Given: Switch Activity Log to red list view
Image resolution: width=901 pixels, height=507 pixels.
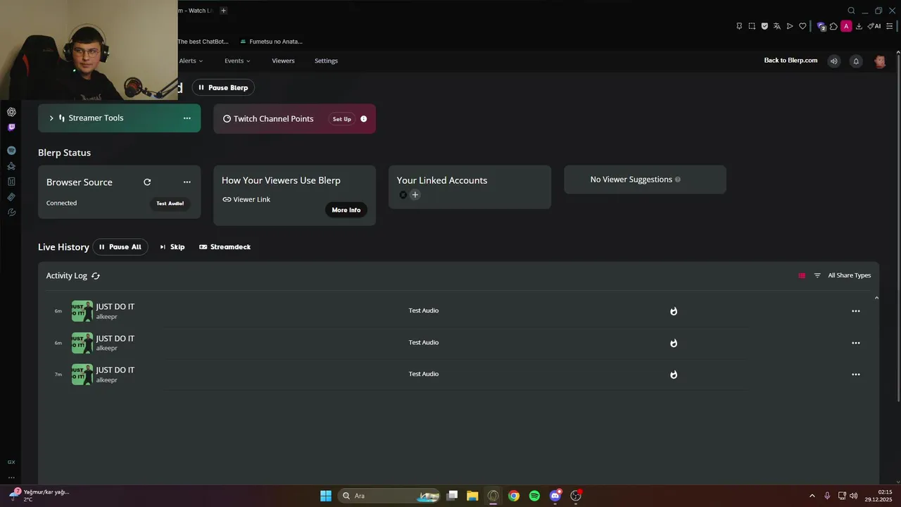Looking at the screenshot, I should 802,276.
